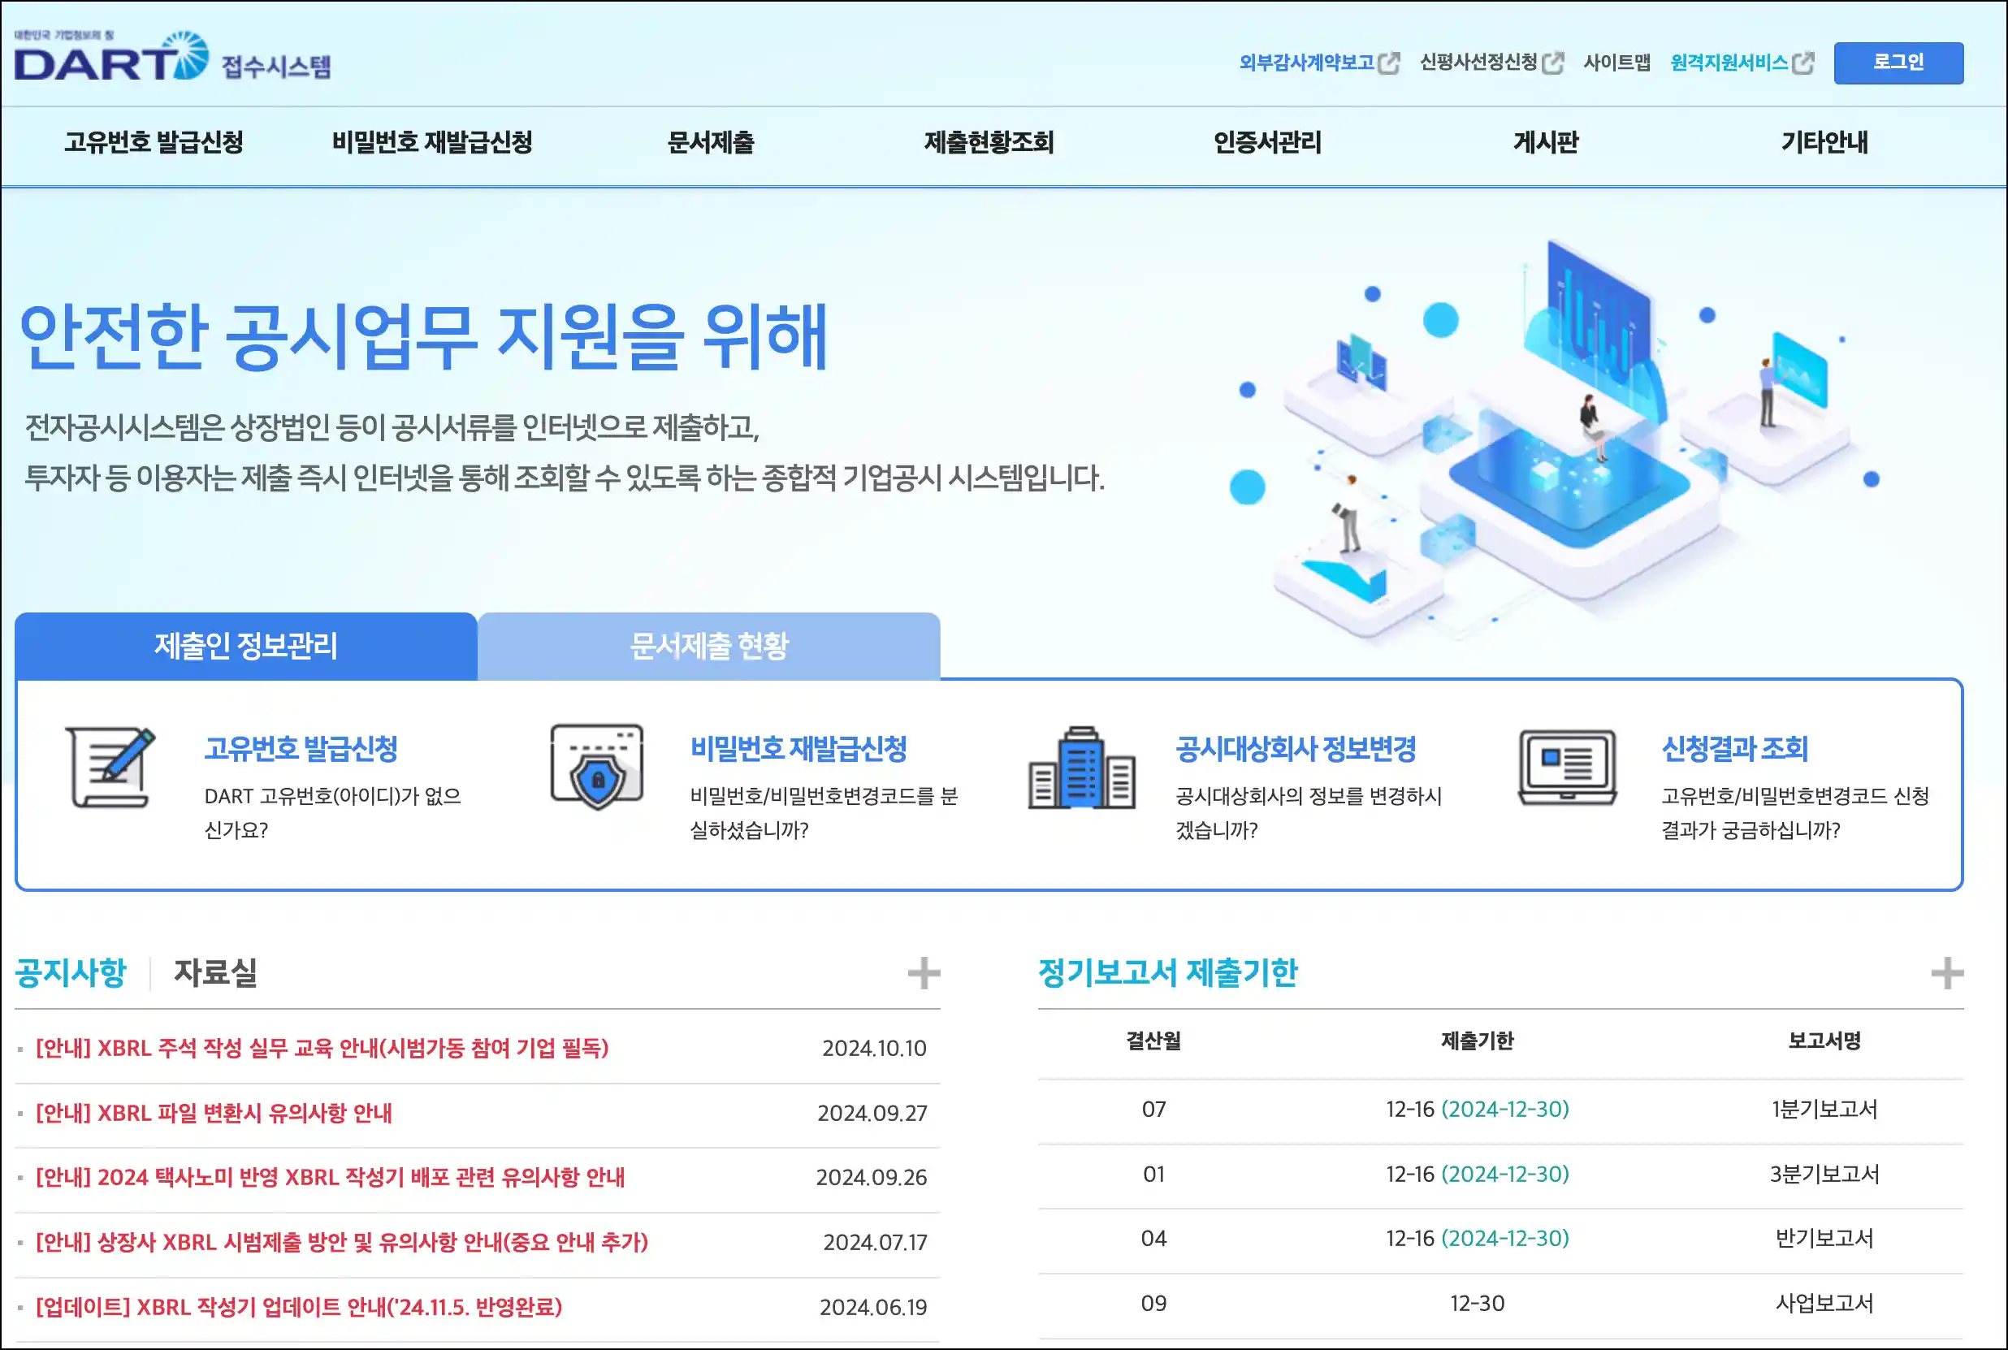This screenshot has height=1350, width=2008.
Task: Open the 사이트맵 link
Action: click(x=1617, y=63)
